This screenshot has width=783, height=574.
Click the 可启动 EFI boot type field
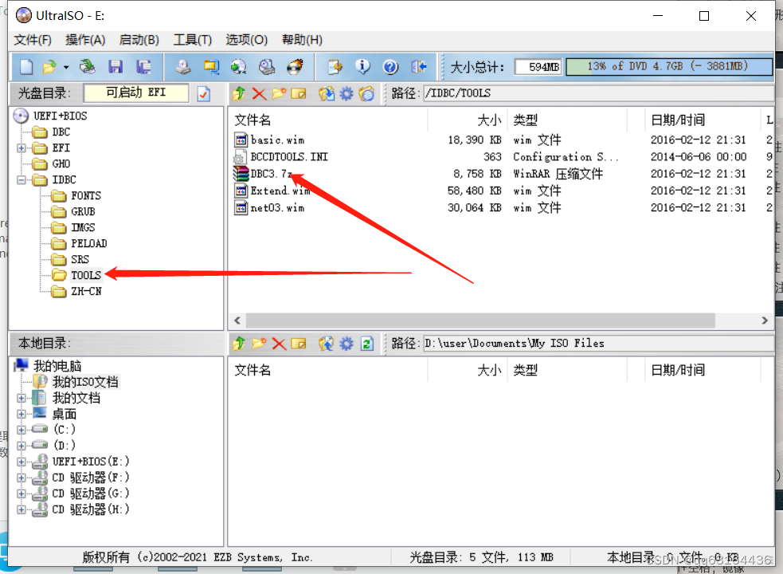[136, 93]
